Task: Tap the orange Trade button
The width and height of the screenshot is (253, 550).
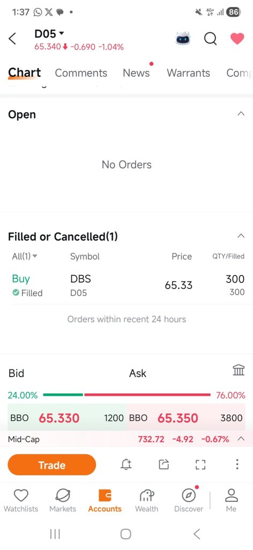Action: [52, 465]
